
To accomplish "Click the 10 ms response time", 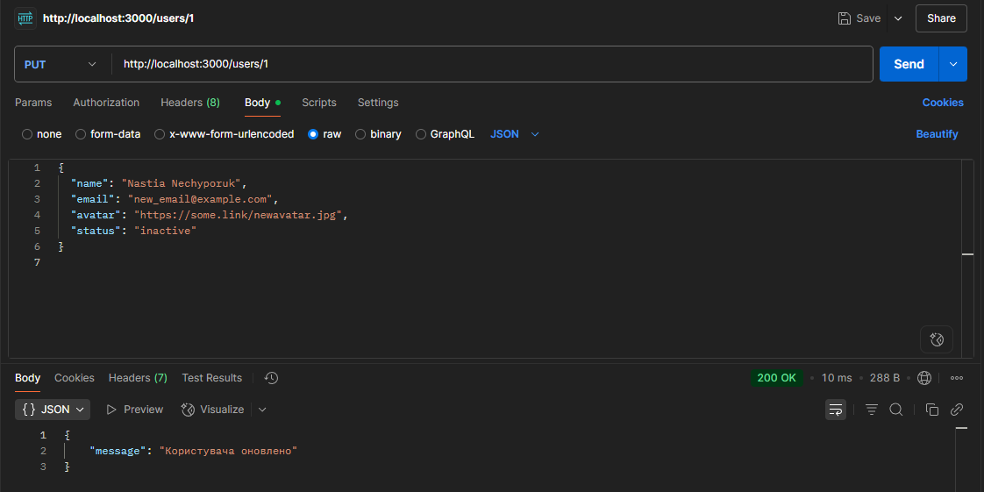I will click(x=837, y=378).
